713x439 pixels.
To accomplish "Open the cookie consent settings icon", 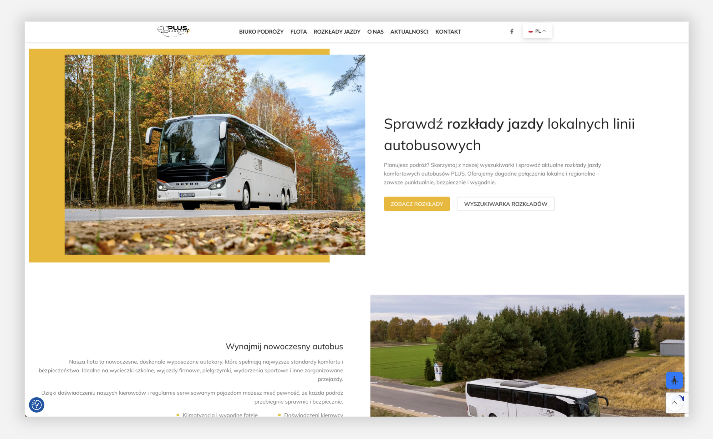I will click(x=36, y=405).
